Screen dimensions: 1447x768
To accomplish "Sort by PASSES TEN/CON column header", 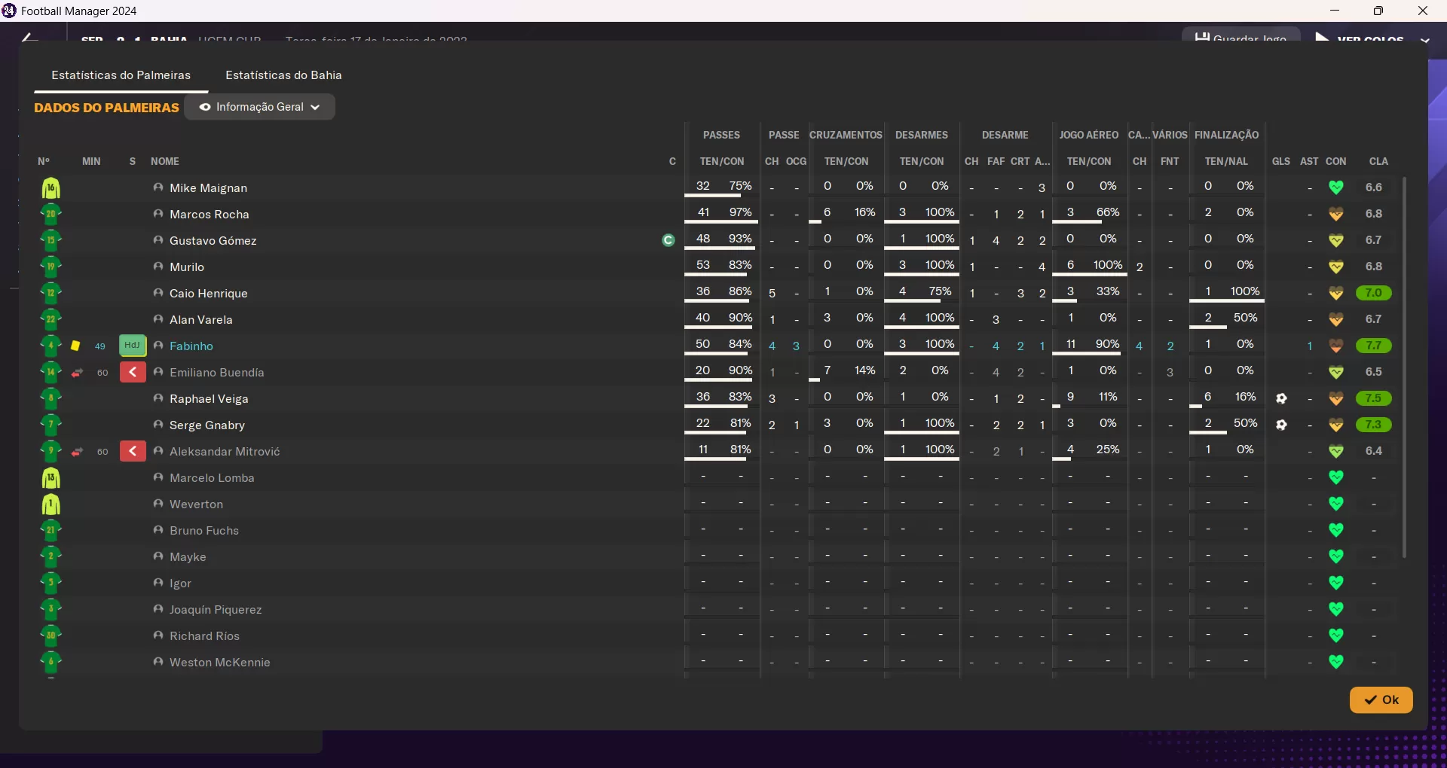I will coord(722,162).
